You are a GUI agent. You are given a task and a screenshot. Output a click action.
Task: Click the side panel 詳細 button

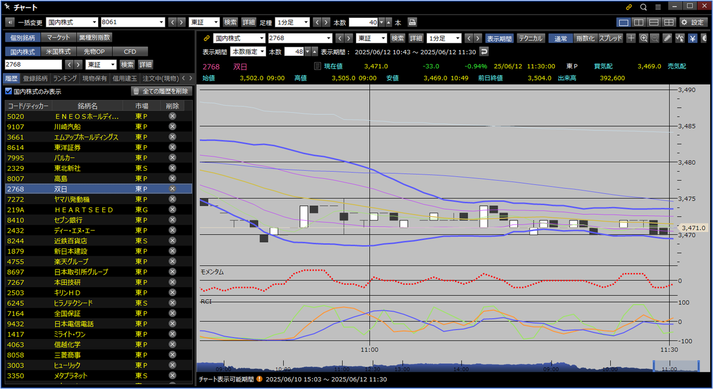point(146,65)
